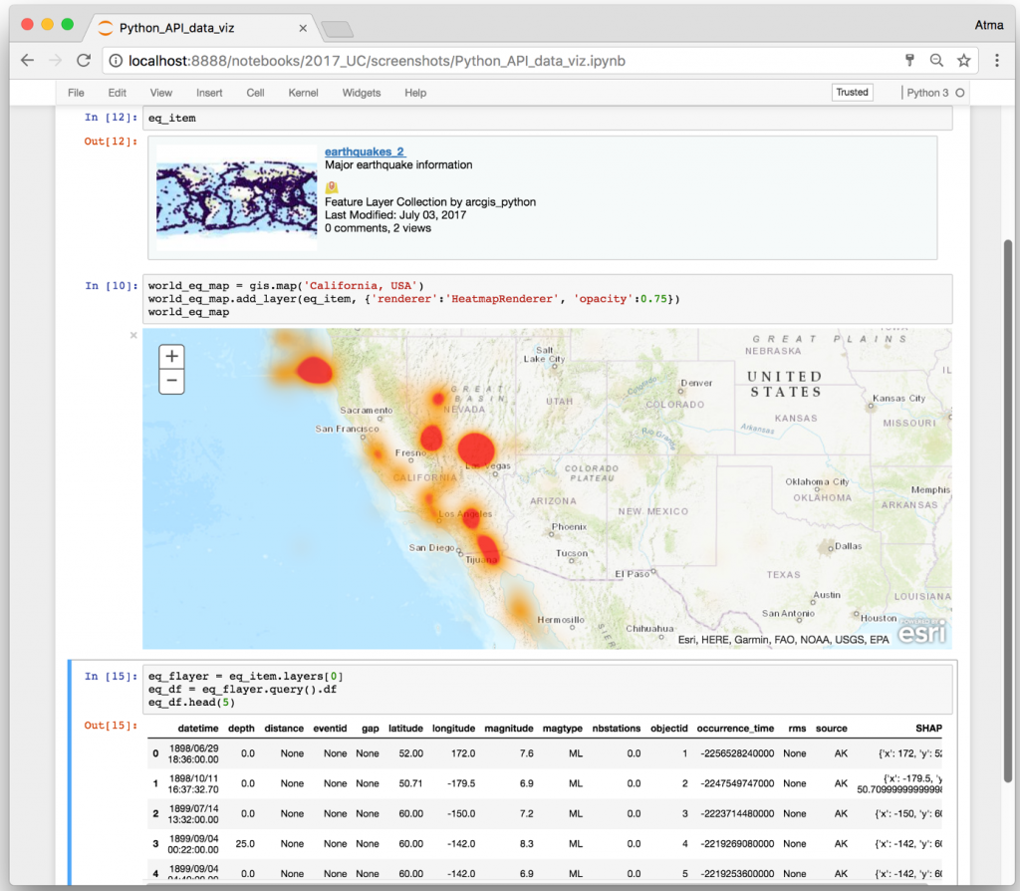Open the saved passwords key icon
This screenshot has height=891, width=1020.
pyautogui.click(x=909, y=60)
